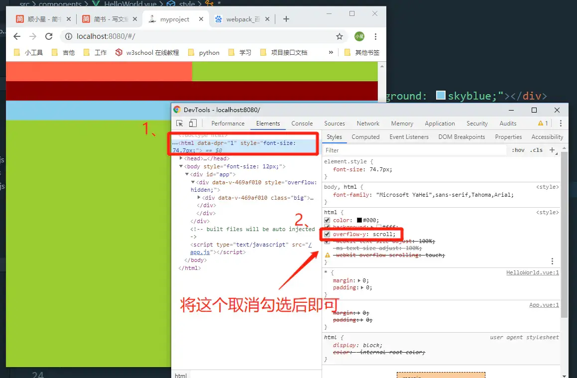Open the Sources panel
Image resolution: width=577 pixels, height=378 pixels.
pos(335,124)
